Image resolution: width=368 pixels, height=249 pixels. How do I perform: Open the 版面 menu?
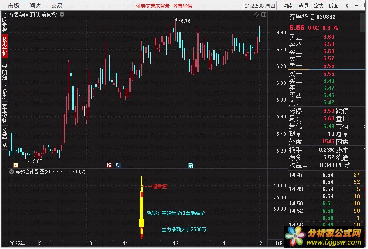coord(333,6)
